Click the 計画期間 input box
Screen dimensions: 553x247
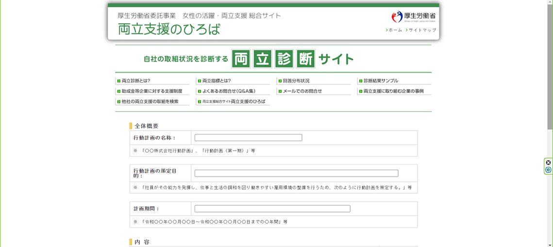coord(272,209)
